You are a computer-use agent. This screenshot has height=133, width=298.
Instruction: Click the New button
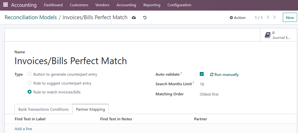289,18
